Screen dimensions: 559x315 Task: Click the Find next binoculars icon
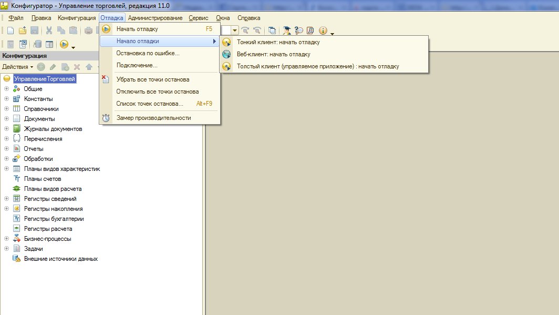(245, 31)
